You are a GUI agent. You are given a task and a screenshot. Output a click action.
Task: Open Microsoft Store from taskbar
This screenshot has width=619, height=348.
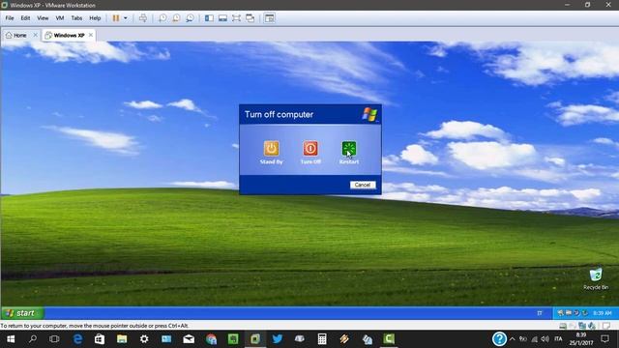pos(100,339)
